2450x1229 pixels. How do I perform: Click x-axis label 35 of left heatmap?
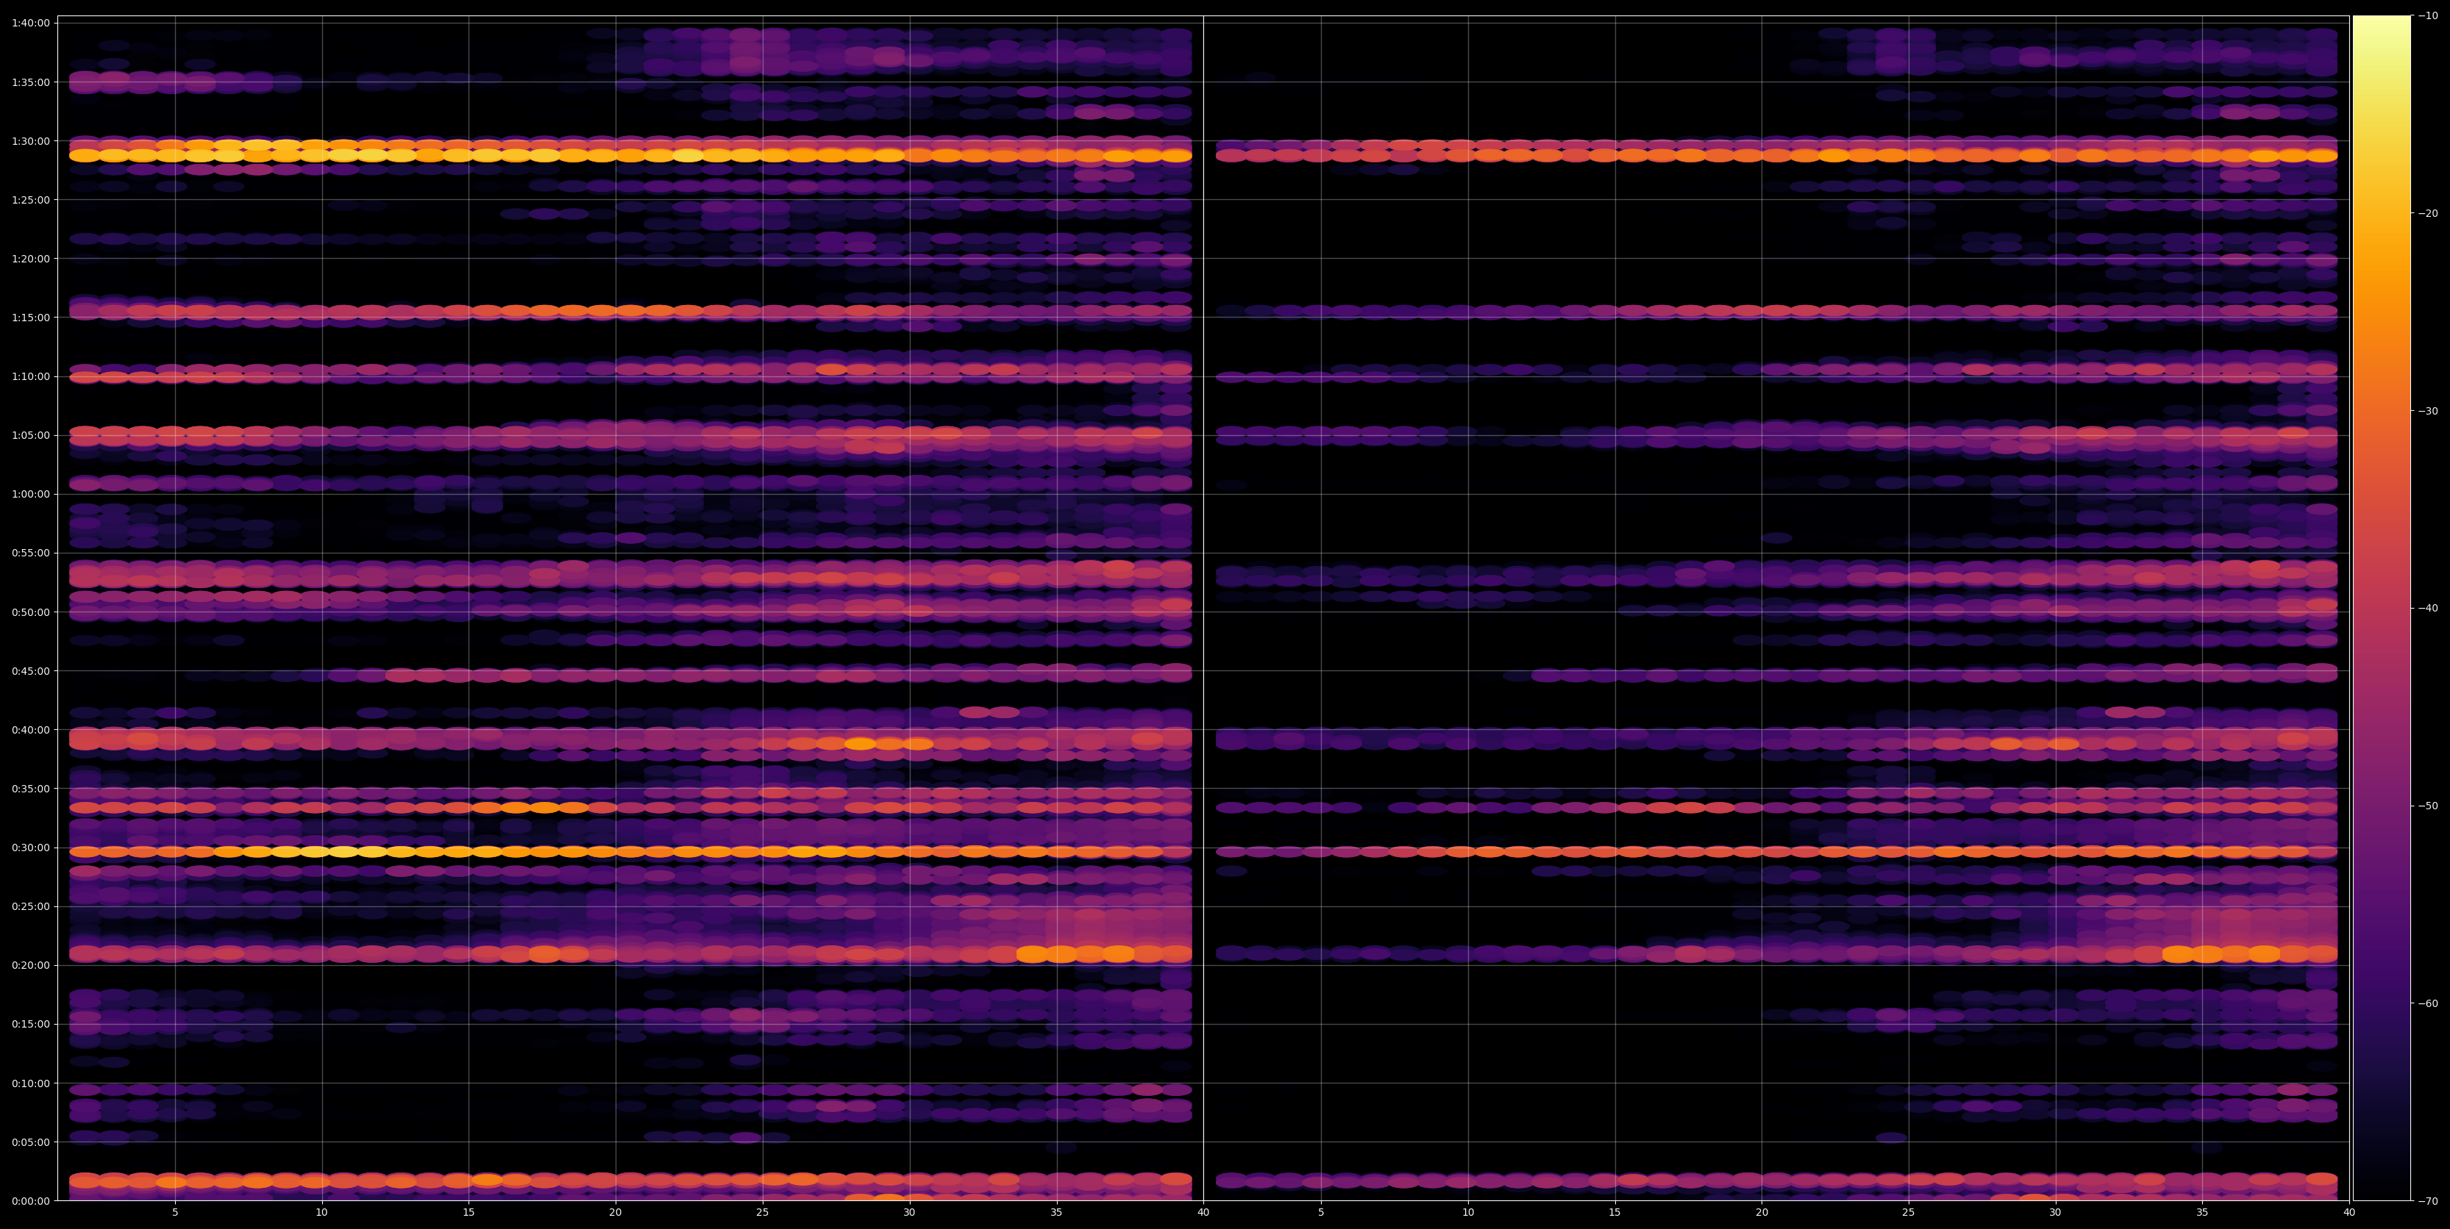(x=1057, y=1213)
